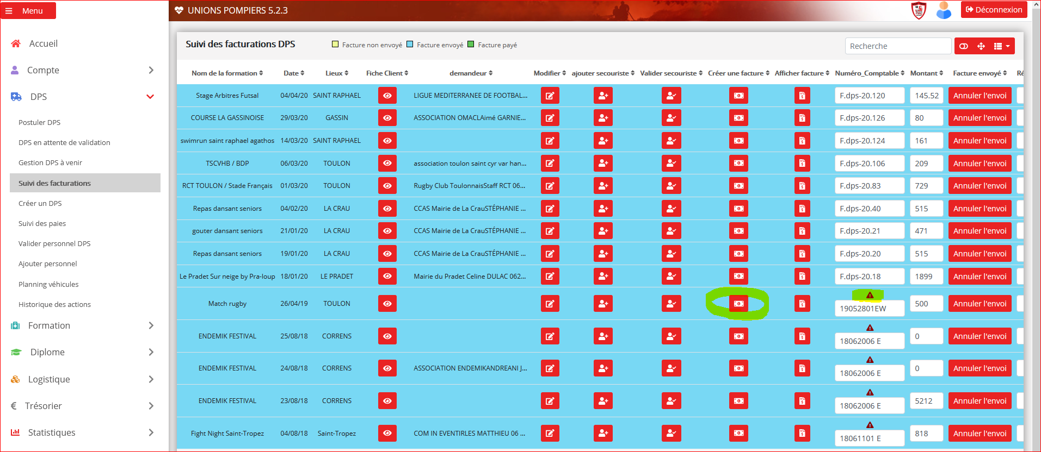Focus the Recherche search field

(x=898, y=46)
